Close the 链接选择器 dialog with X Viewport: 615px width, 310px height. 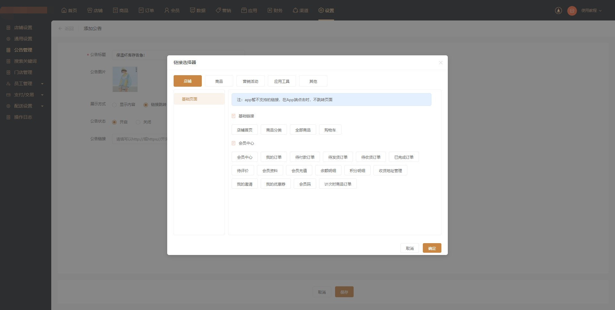tap(440, 63)
